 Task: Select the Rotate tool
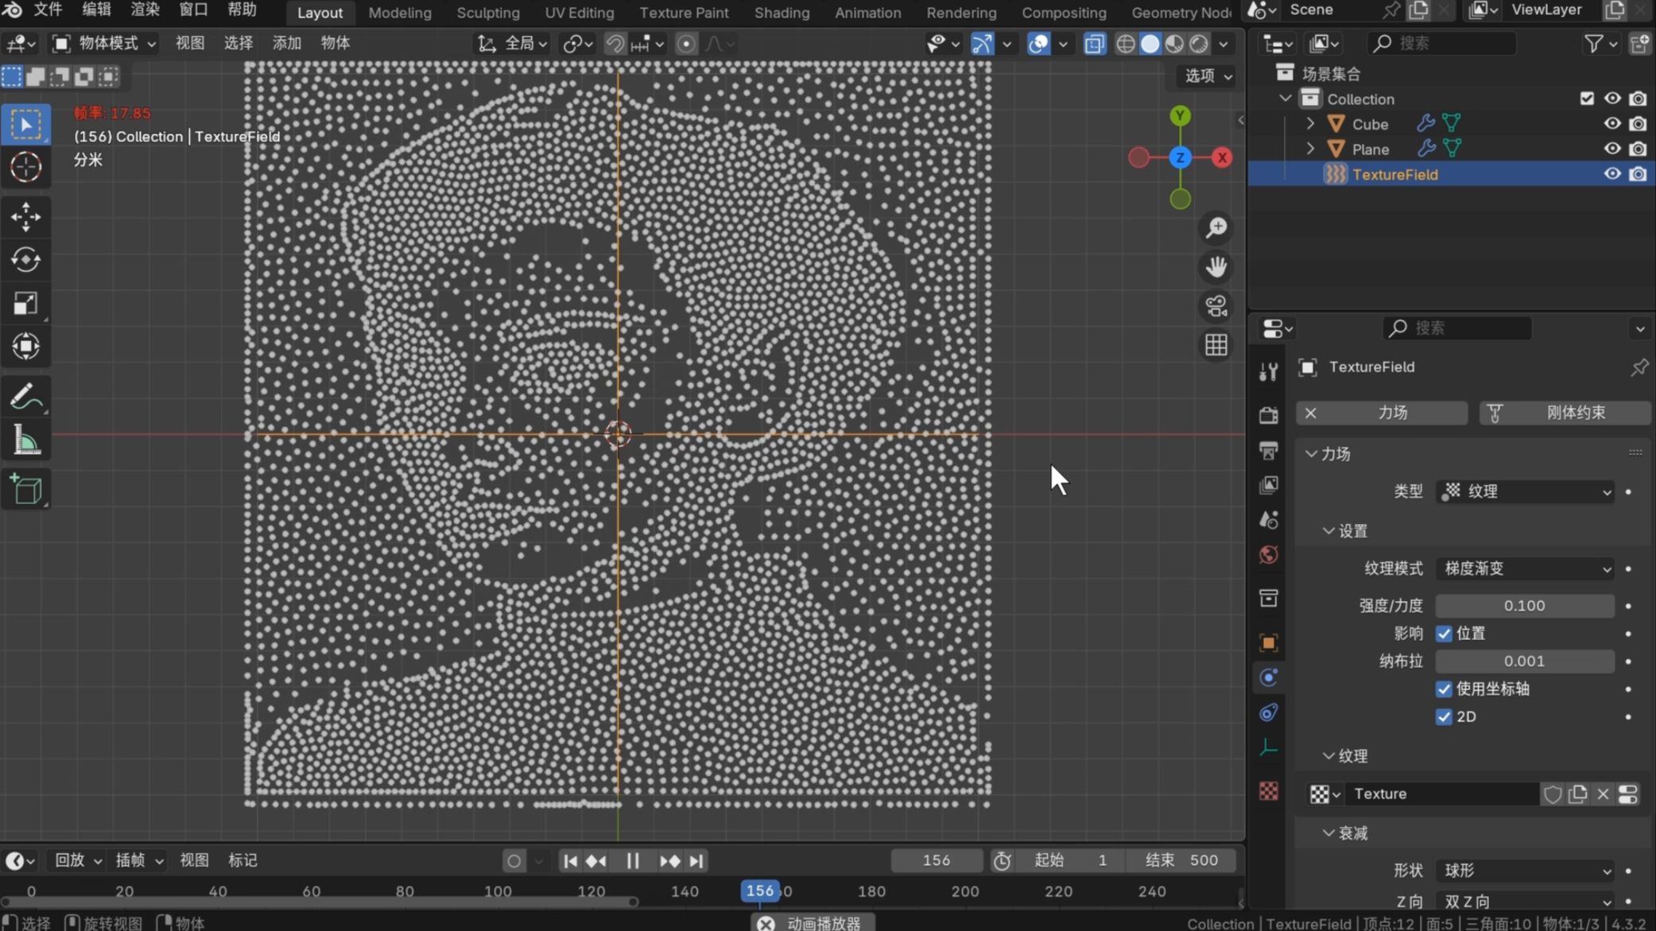pyautogui.click(x=26, y=260)
